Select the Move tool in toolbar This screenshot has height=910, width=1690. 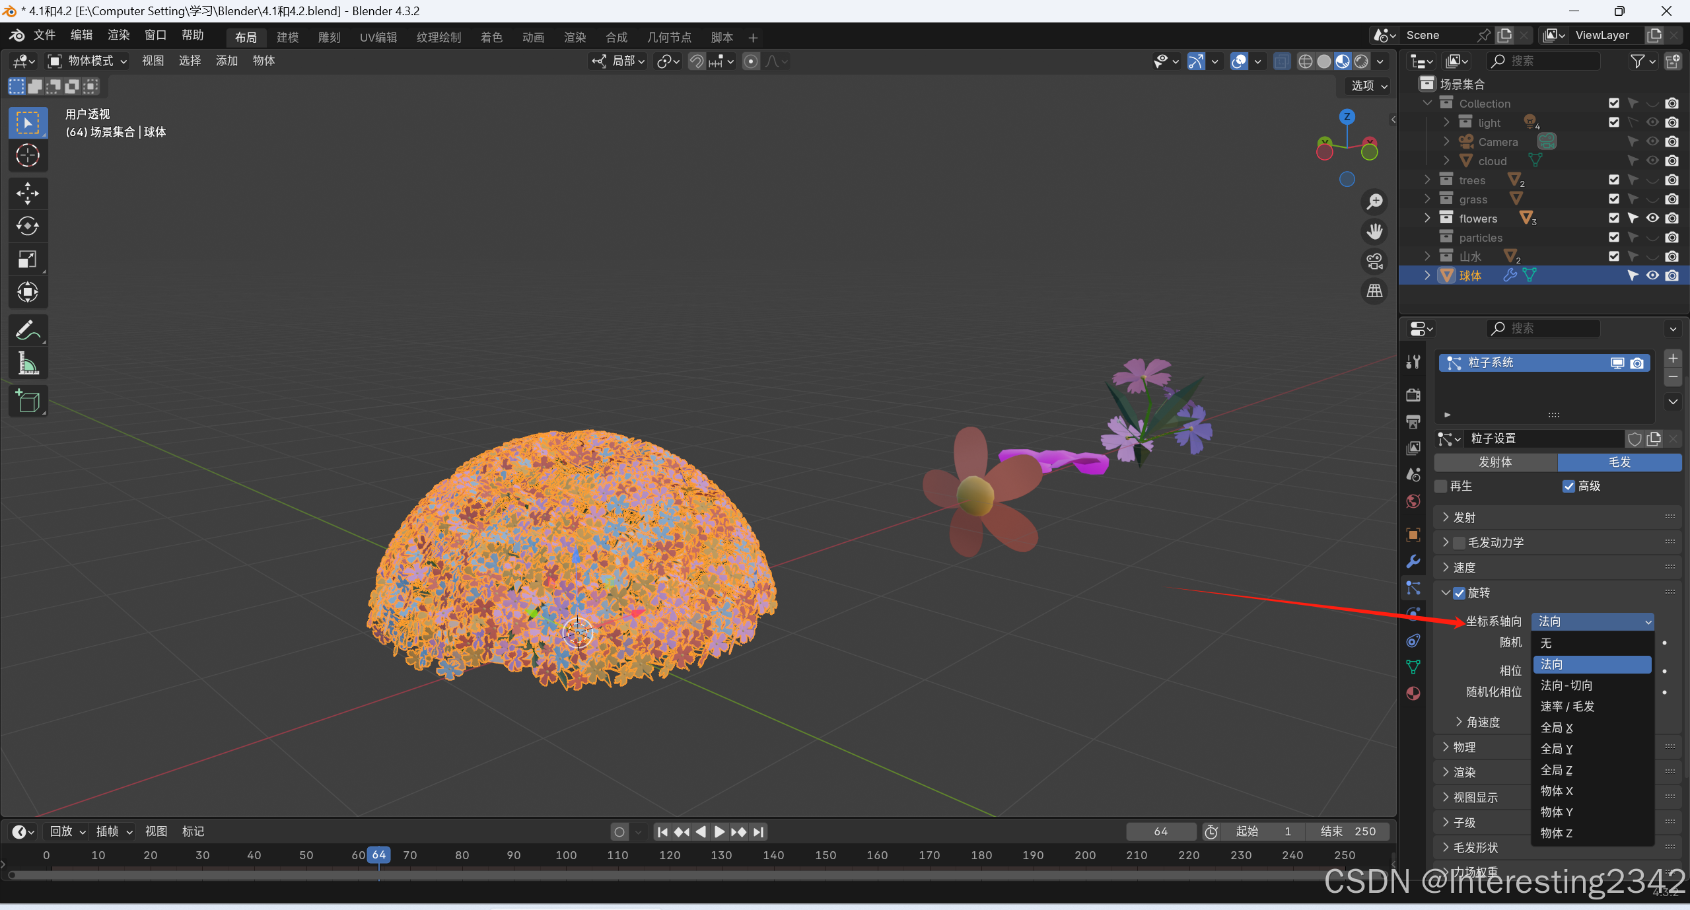pyautogui.click(x=27, y=193)
